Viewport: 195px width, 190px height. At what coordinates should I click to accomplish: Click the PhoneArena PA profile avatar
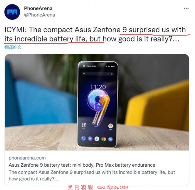[12, 12]
